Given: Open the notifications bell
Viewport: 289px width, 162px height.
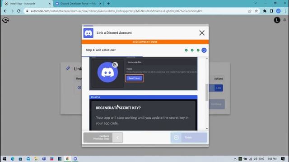Looking at the screenshot, I should pos(284,20).
